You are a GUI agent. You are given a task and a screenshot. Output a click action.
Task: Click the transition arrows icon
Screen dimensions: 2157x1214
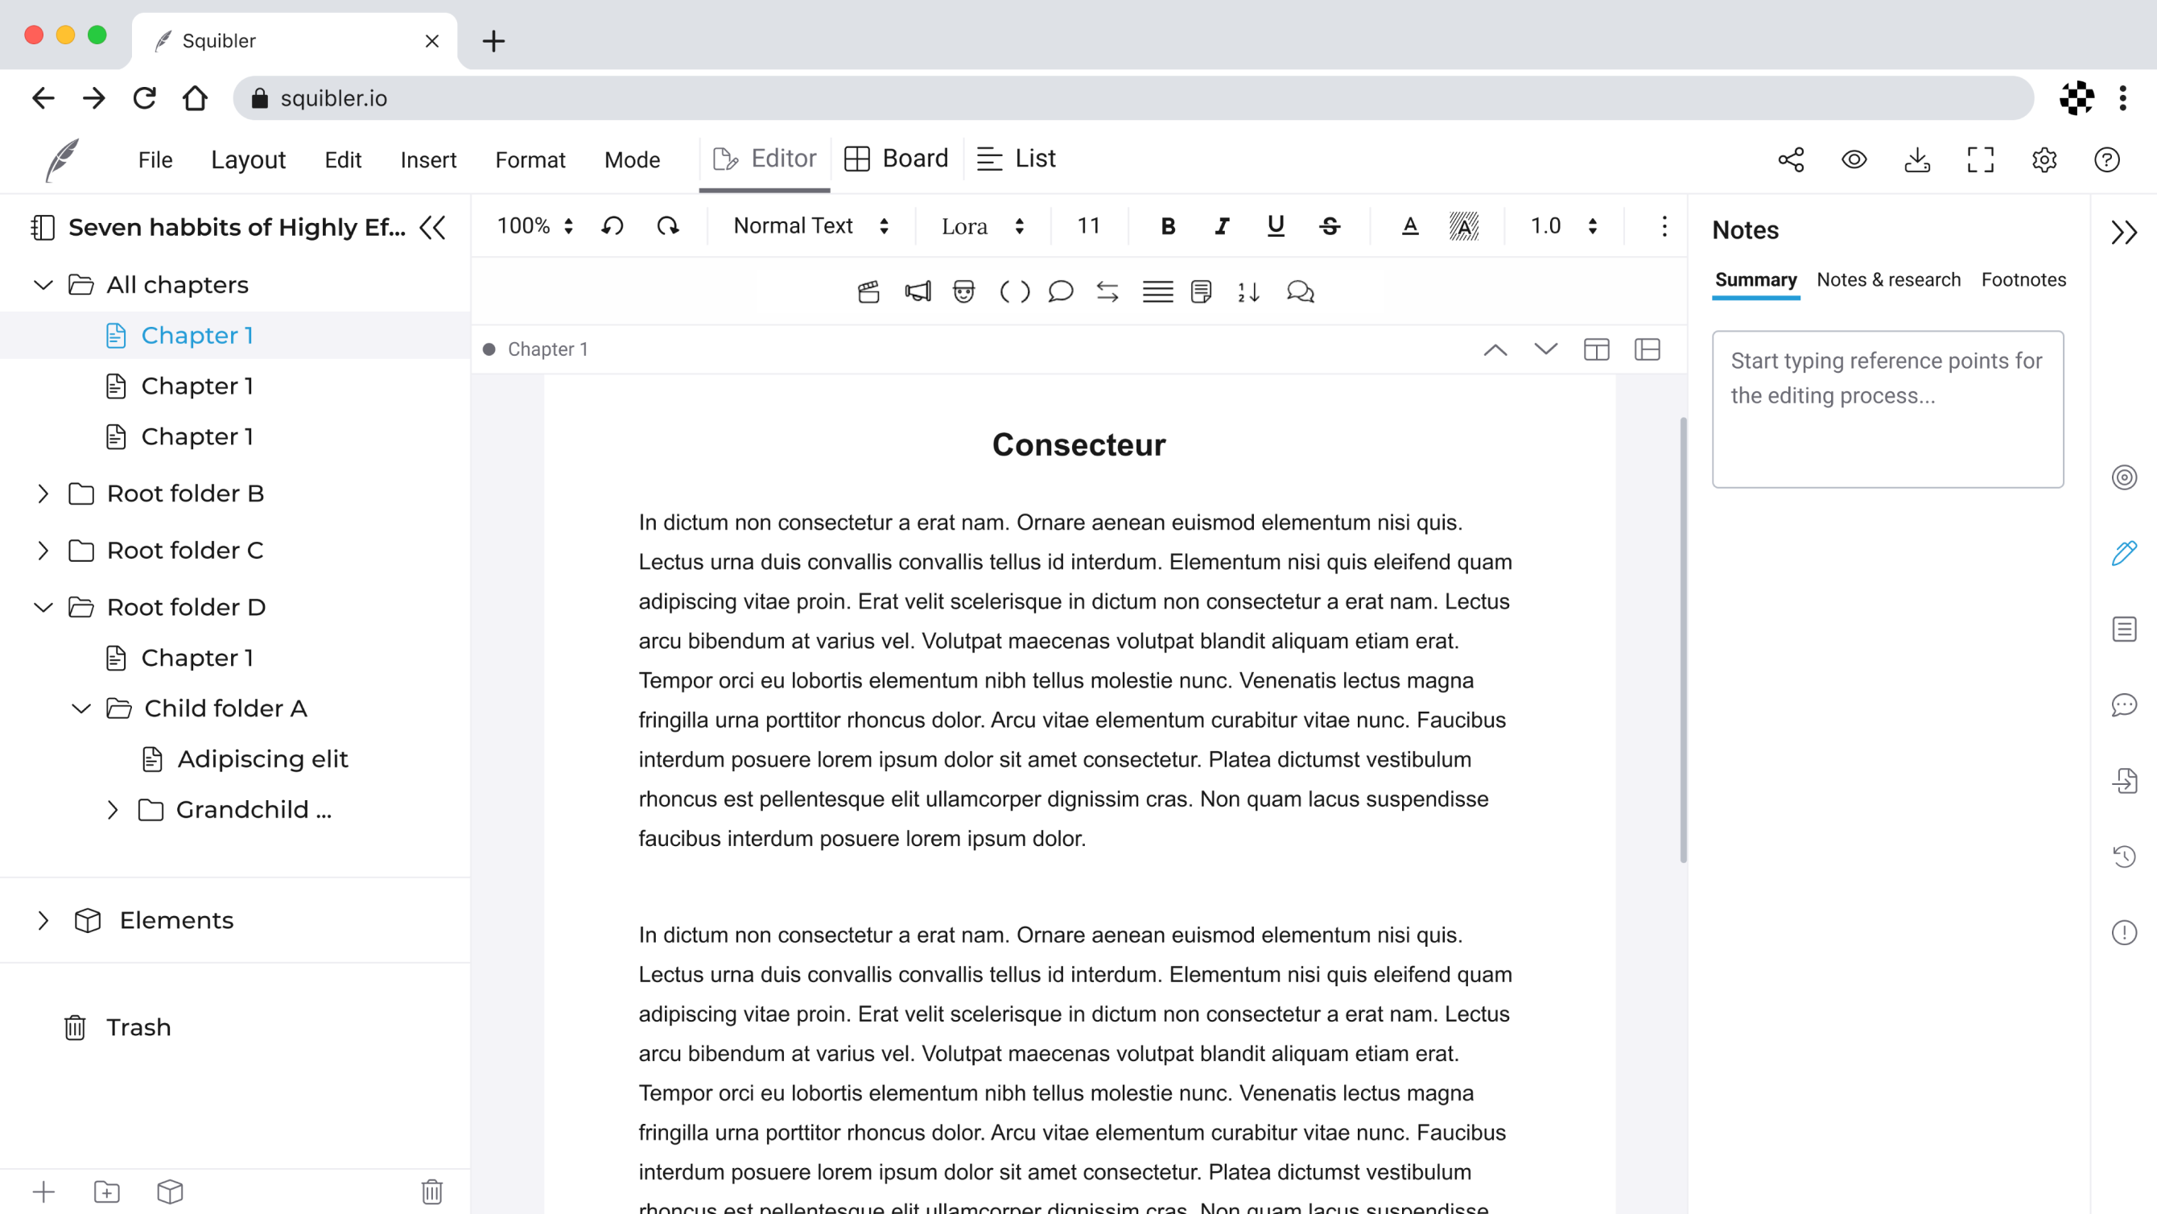click(x=1107, y=291)
